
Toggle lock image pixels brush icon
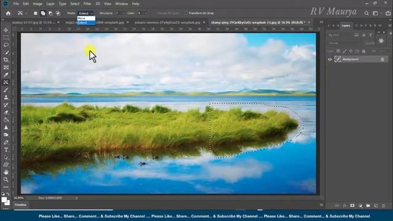pyautogui.click(x=344, y=51)
